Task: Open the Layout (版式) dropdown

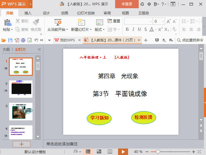Action: (99, 29)
